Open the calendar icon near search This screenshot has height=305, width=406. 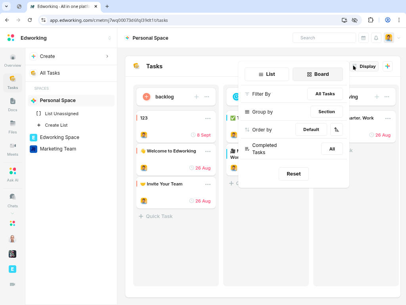(363, 38)
